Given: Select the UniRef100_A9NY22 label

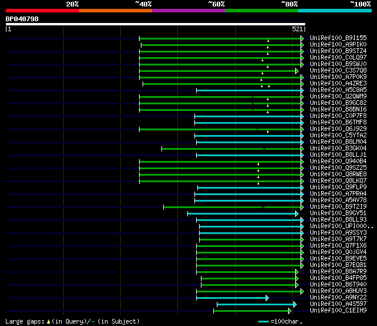Looking at the screenshot, I should 338,298.
